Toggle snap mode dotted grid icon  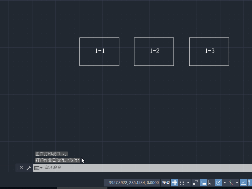(182, 183)
